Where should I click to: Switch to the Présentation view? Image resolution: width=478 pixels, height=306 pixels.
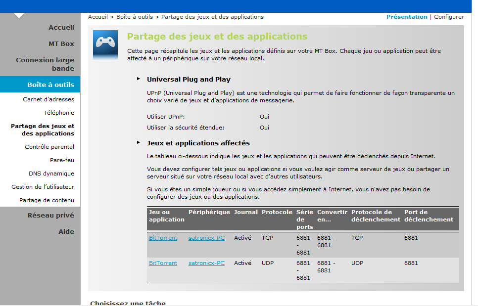click(x=407, y=17)
